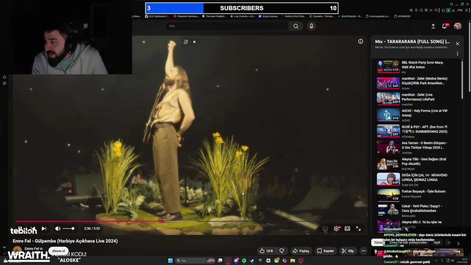Open the Stripe Express bookmark

click(x=268, y=16)
